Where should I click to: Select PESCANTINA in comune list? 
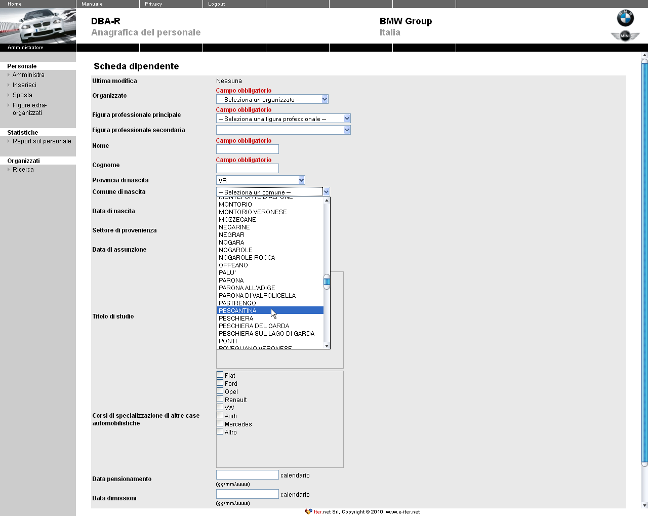pos(270,311)
